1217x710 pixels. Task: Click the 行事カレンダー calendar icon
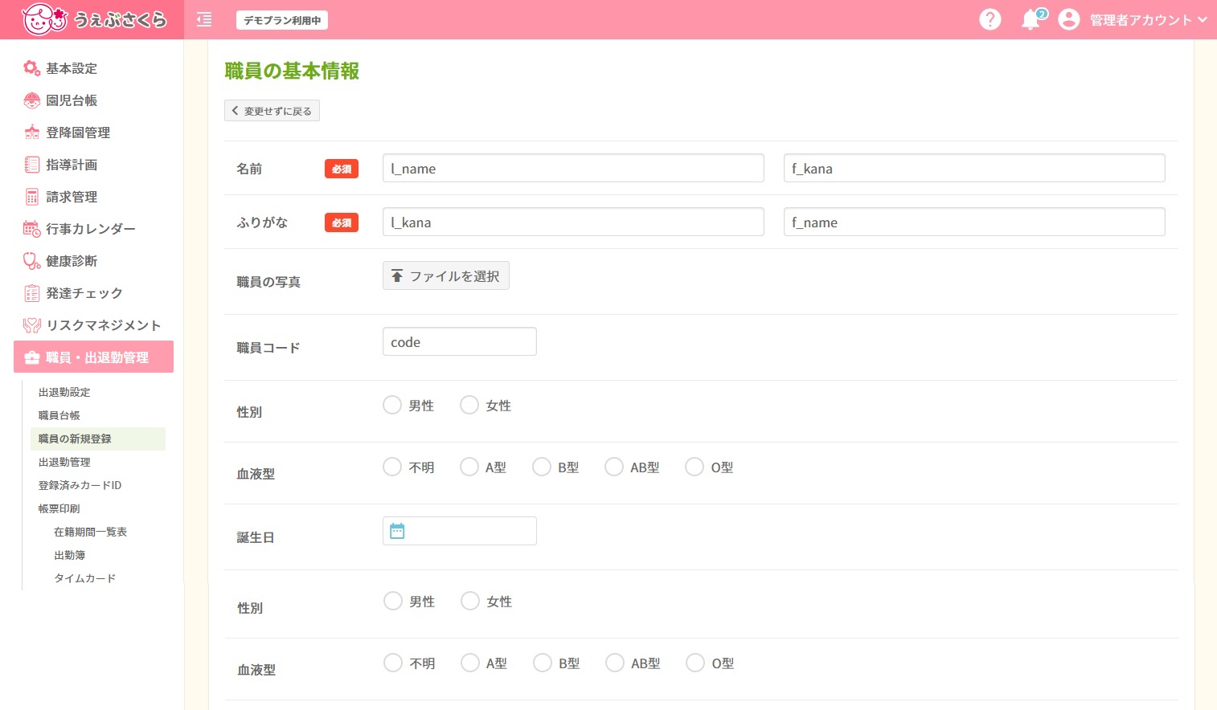(31, 229)
